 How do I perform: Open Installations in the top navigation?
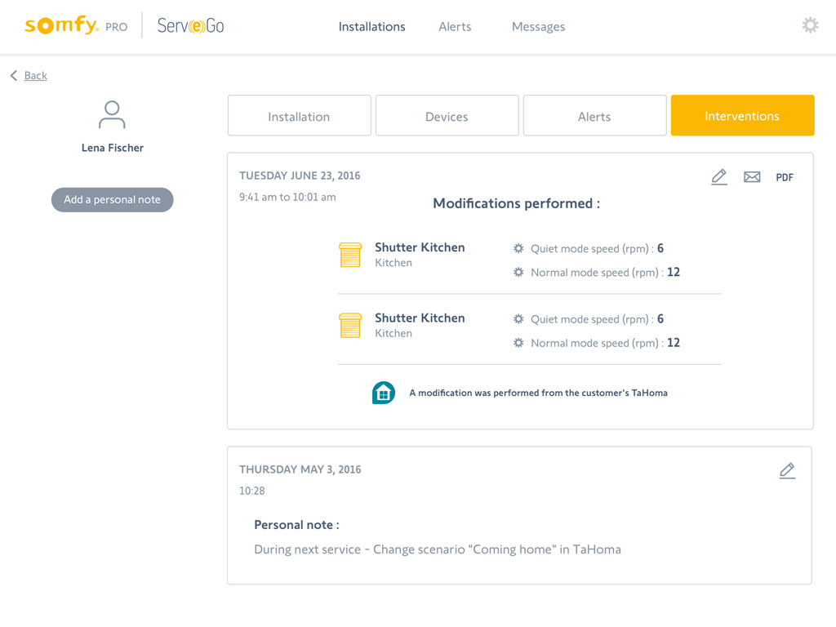coord(371,26)
